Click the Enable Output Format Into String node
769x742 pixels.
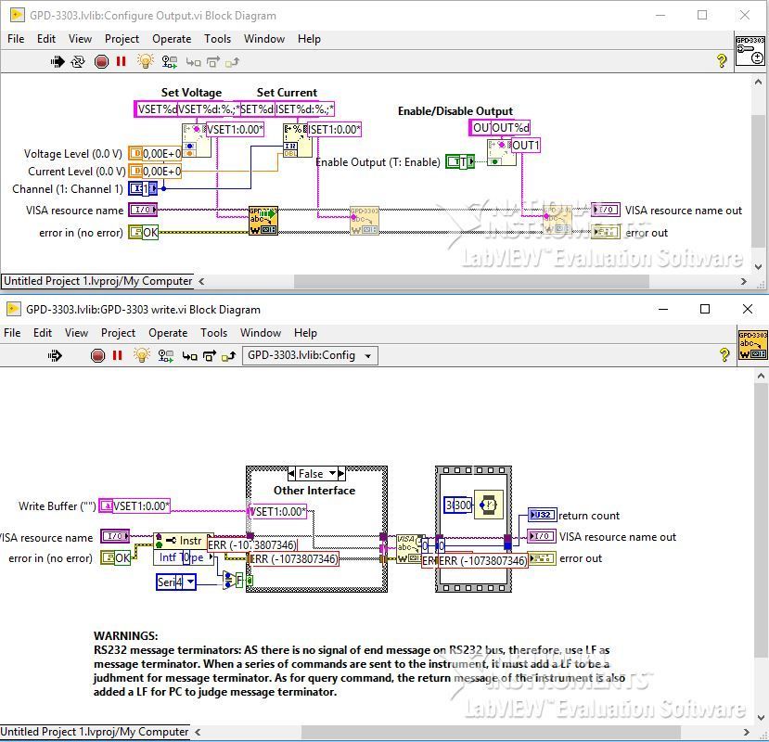[501, 152]
